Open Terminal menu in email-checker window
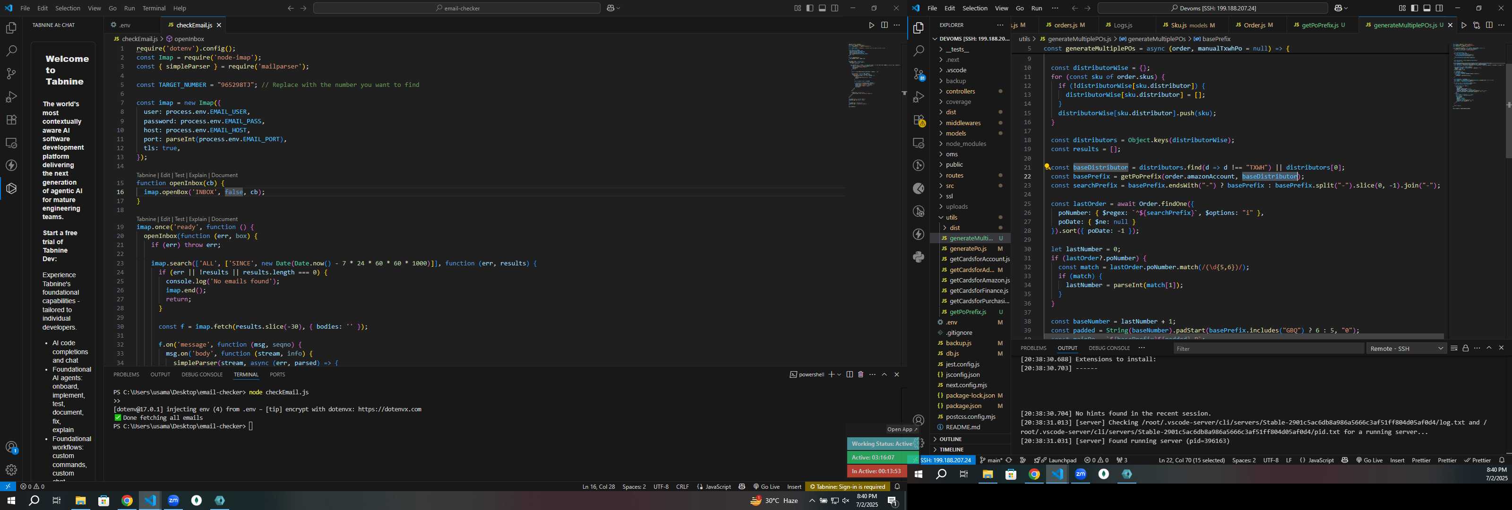Viewport: 1512px width, 510px height. (154, 8)
